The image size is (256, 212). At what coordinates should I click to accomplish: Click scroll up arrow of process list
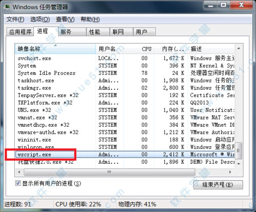239,49
